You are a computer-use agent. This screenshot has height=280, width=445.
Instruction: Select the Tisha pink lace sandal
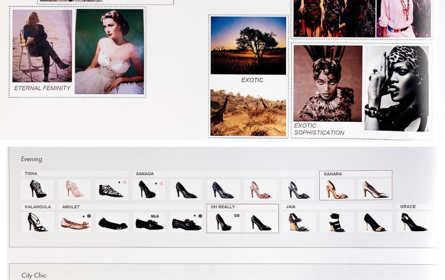coord(74,189)
